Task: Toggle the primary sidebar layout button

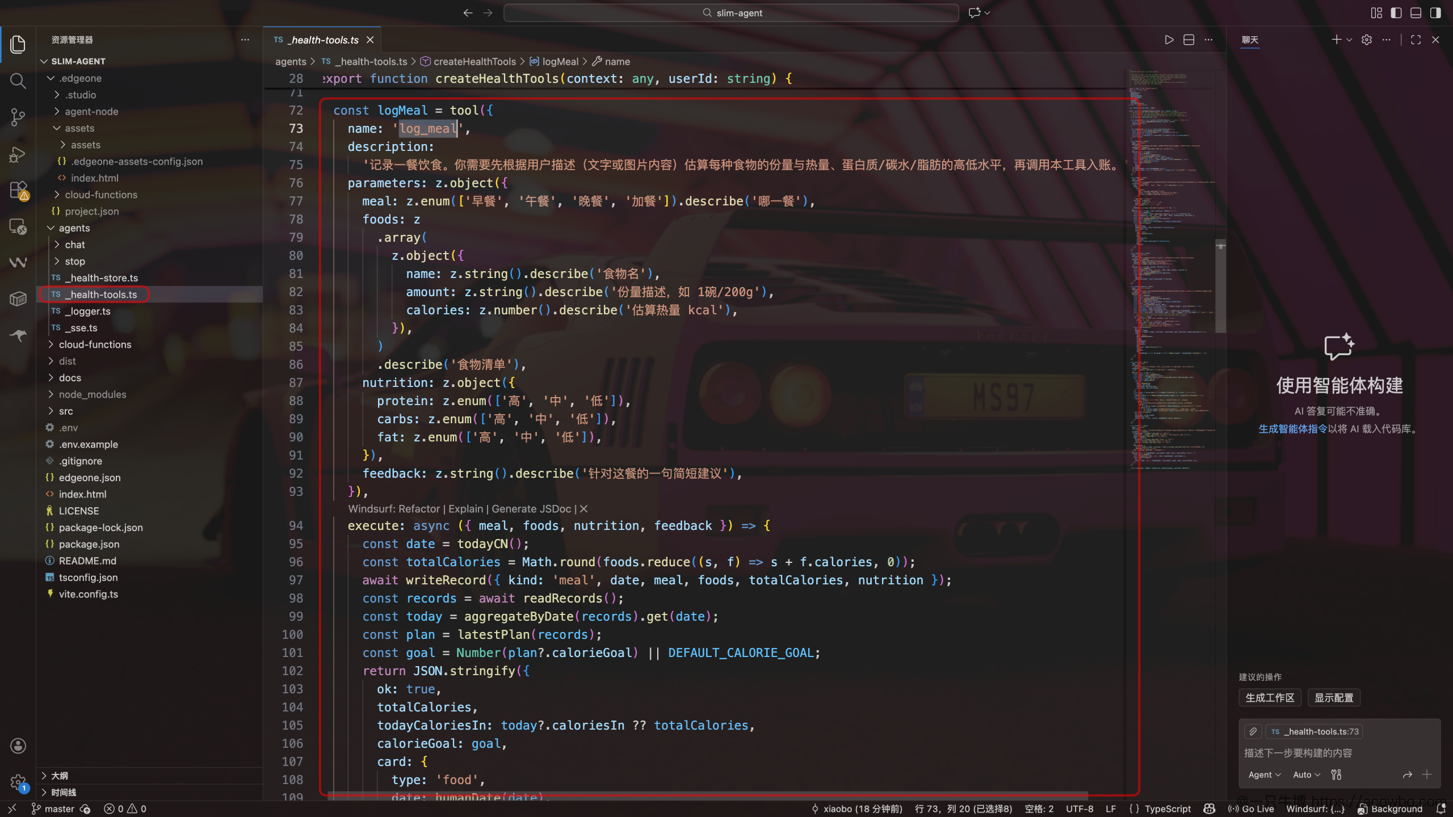Action: [1396, 12]
